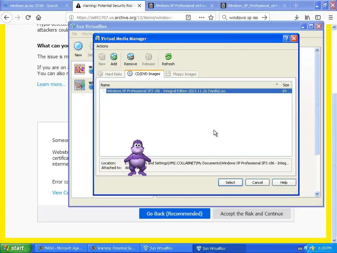Click the search go arrow in search box
337x253 pixels.
click(x=265, y=17)
